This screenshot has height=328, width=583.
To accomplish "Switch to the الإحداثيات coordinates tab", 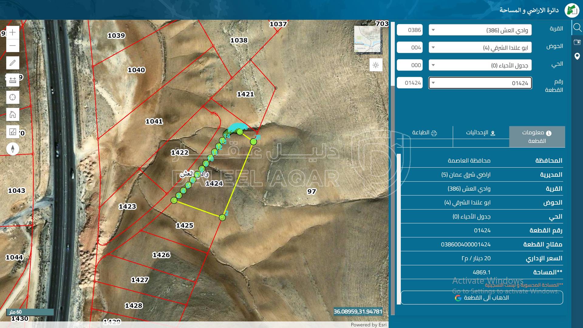I will click(481, 133).
